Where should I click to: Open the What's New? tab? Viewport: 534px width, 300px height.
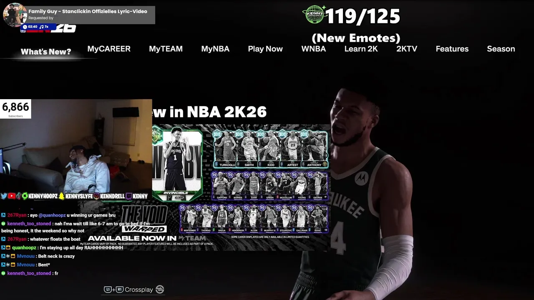[46, 52]
